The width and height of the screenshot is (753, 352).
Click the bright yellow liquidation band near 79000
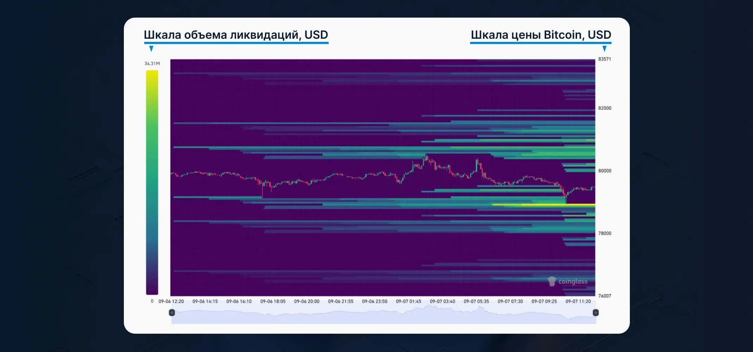point(544,205)
